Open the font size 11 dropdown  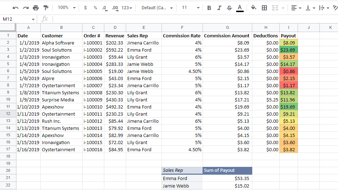point(190,8)
